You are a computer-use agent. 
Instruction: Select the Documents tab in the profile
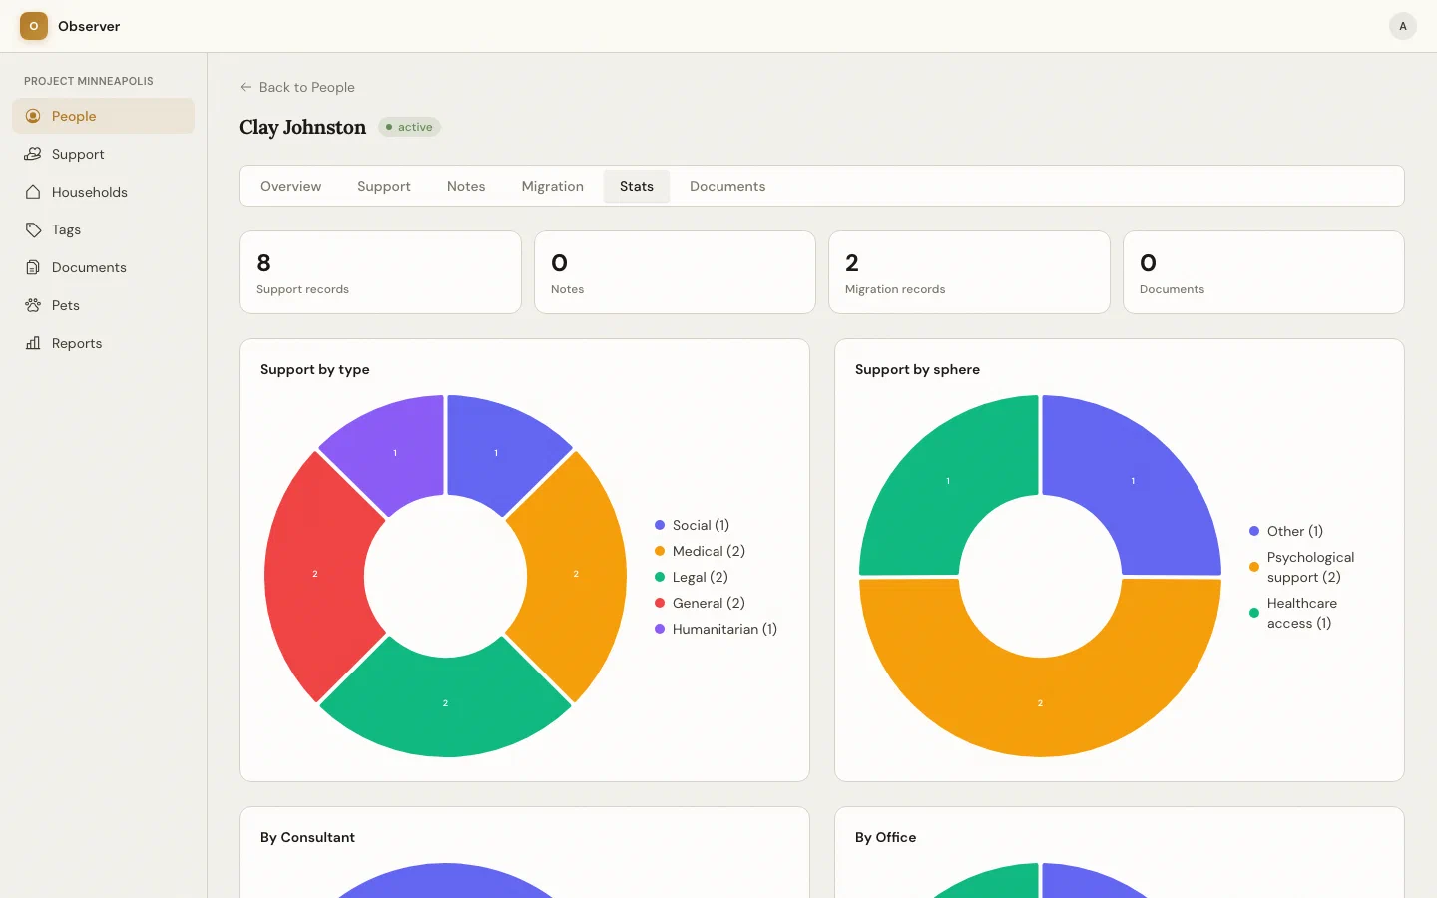[x=727, y=186]
